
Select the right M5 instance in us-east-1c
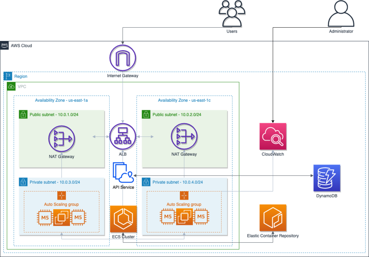(201, 218)
